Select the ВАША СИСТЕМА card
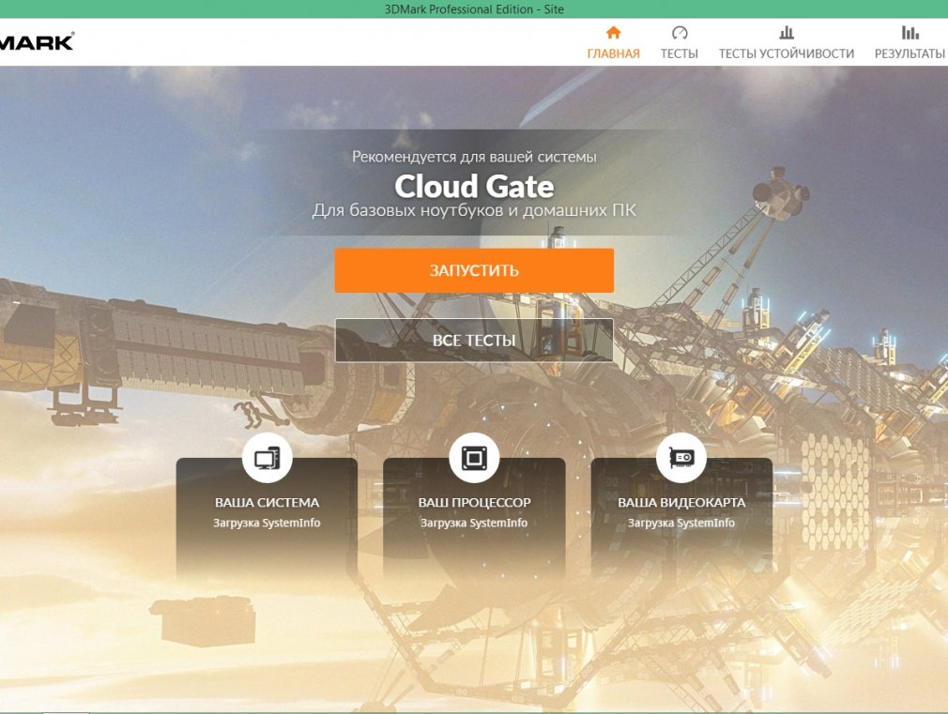This screenshot has width=948, height=714. [x=267, y=517]
